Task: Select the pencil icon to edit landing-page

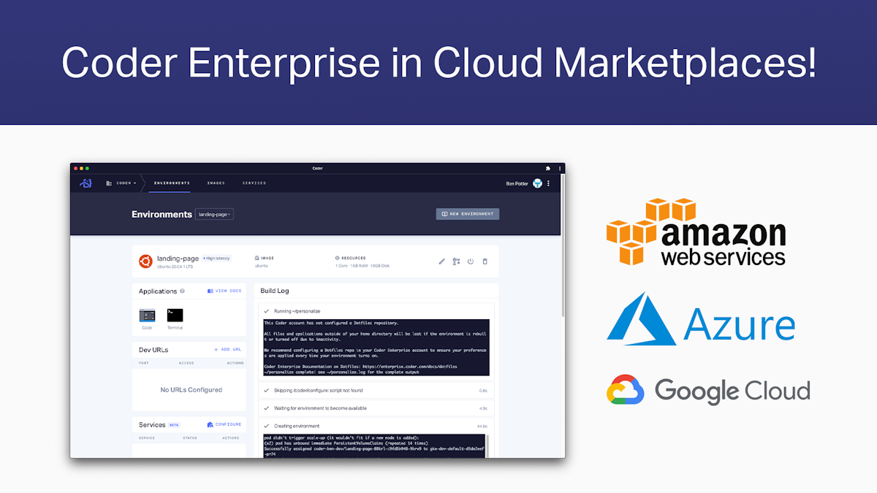Action: coord(441,261)
